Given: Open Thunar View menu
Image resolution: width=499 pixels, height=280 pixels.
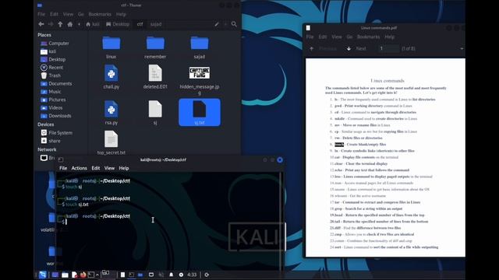Looking at the screenshot, I should point(68,14).
